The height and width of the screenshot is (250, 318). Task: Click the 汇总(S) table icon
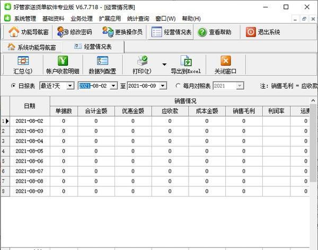(23, 61)
